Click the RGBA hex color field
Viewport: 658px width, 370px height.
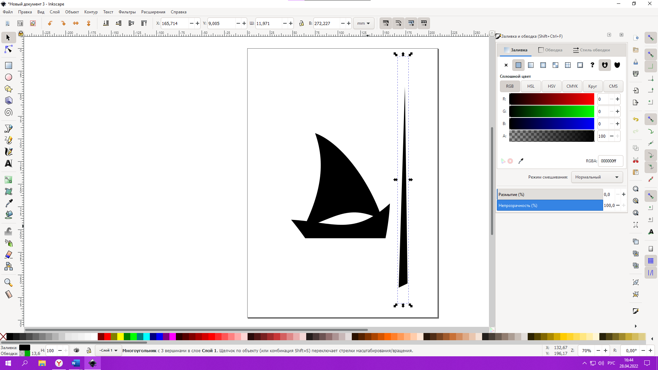pyautogui.click(x=610, y=161)
